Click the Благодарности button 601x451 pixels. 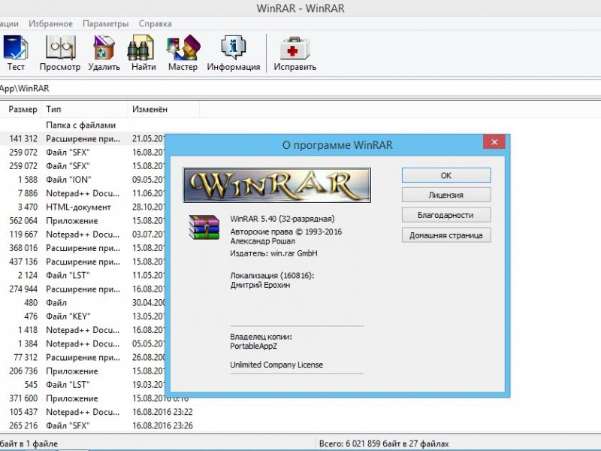coord(446,215)
